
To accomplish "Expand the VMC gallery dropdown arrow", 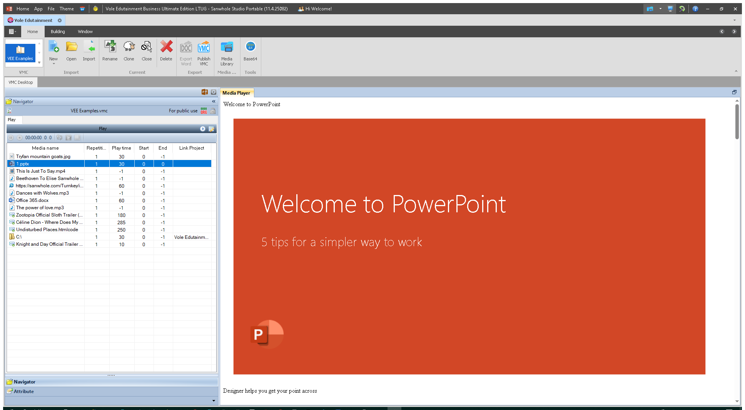I will pos(39,62).
